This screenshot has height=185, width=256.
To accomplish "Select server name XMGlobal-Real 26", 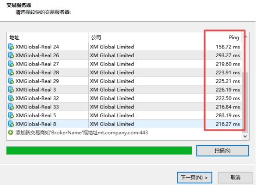I will pyautogui.click(x=37, y=55).
